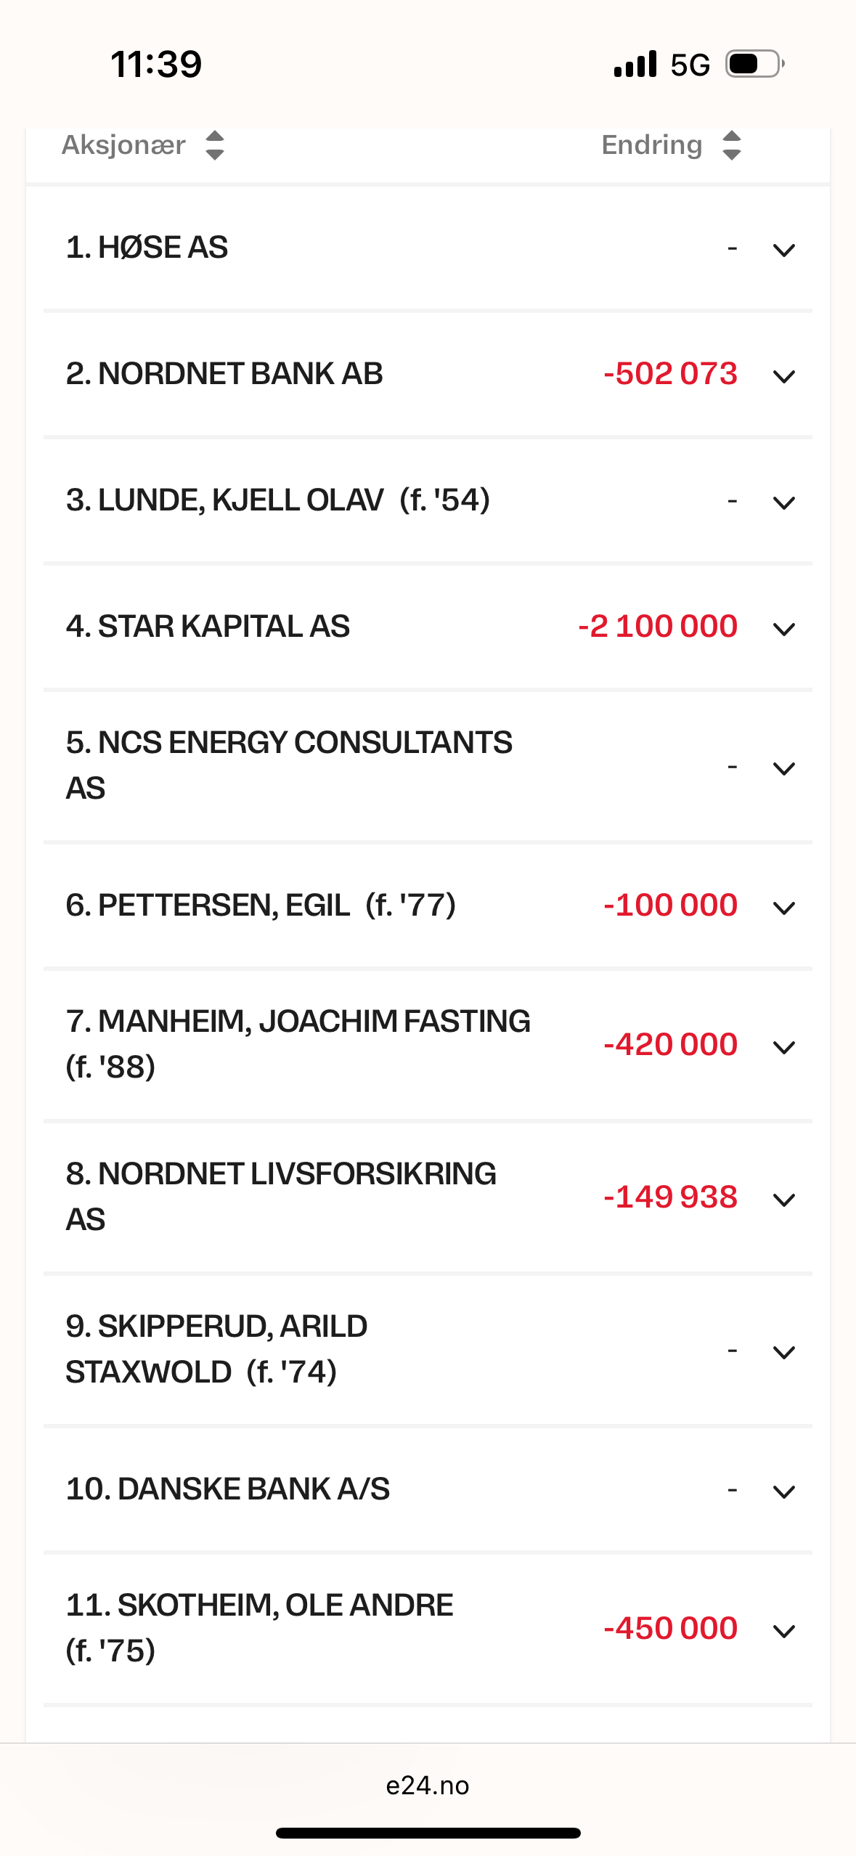Expand NORDNET LIVSFORSIKRING AS chevron
This screenshot has height=1856, width=856.
[784, 1200]
